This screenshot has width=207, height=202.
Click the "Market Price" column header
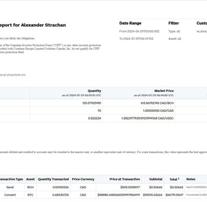(x=164, y=91)
